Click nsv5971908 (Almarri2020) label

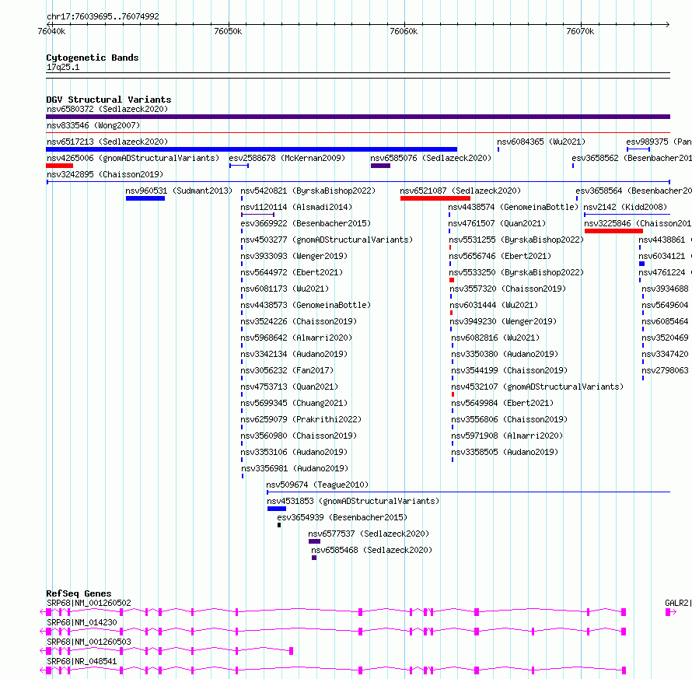507,436
